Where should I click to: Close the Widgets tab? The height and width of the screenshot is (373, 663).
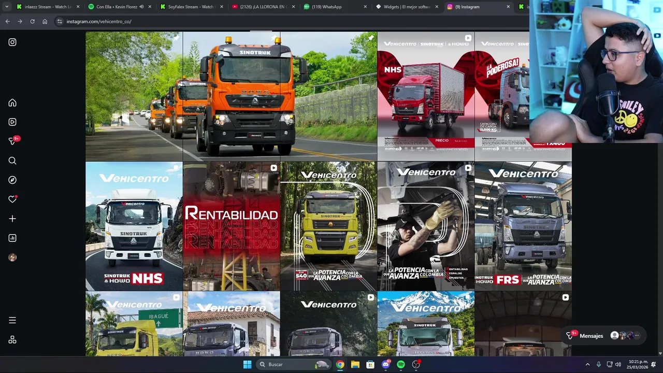point(436,7)
